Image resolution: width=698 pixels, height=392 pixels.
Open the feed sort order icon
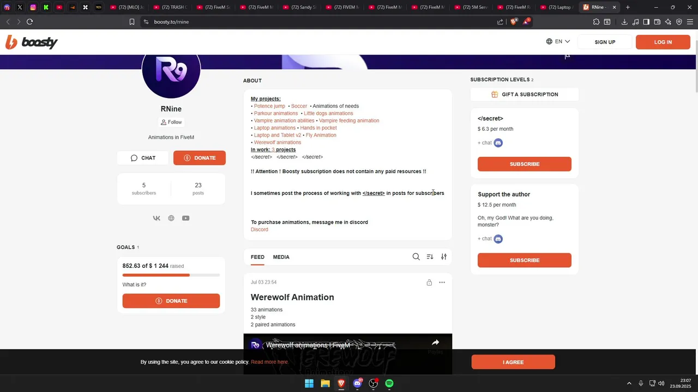[430, 257]
